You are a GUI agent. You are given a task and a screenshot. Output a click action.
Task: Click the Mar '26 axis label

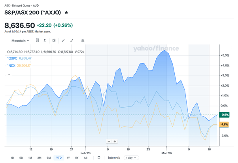(x=166, y=153)
